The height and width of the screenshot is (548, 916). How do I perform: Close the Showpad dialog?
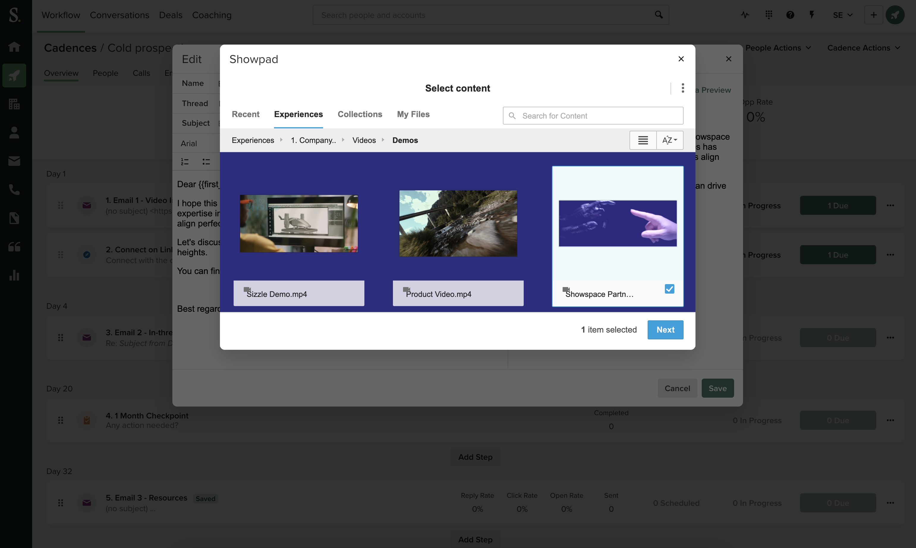681,59
